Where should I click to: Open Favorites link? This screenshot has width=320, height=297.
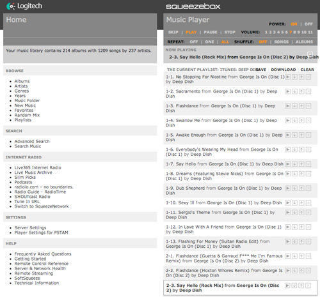point(24,110)
